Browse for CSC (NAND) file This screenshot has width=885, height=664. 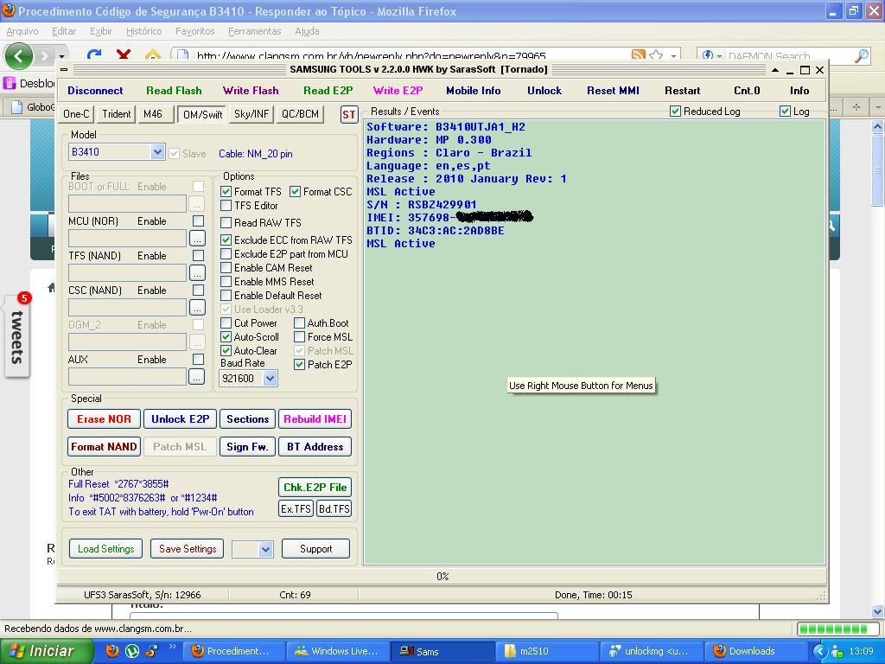tap(196, 307)
